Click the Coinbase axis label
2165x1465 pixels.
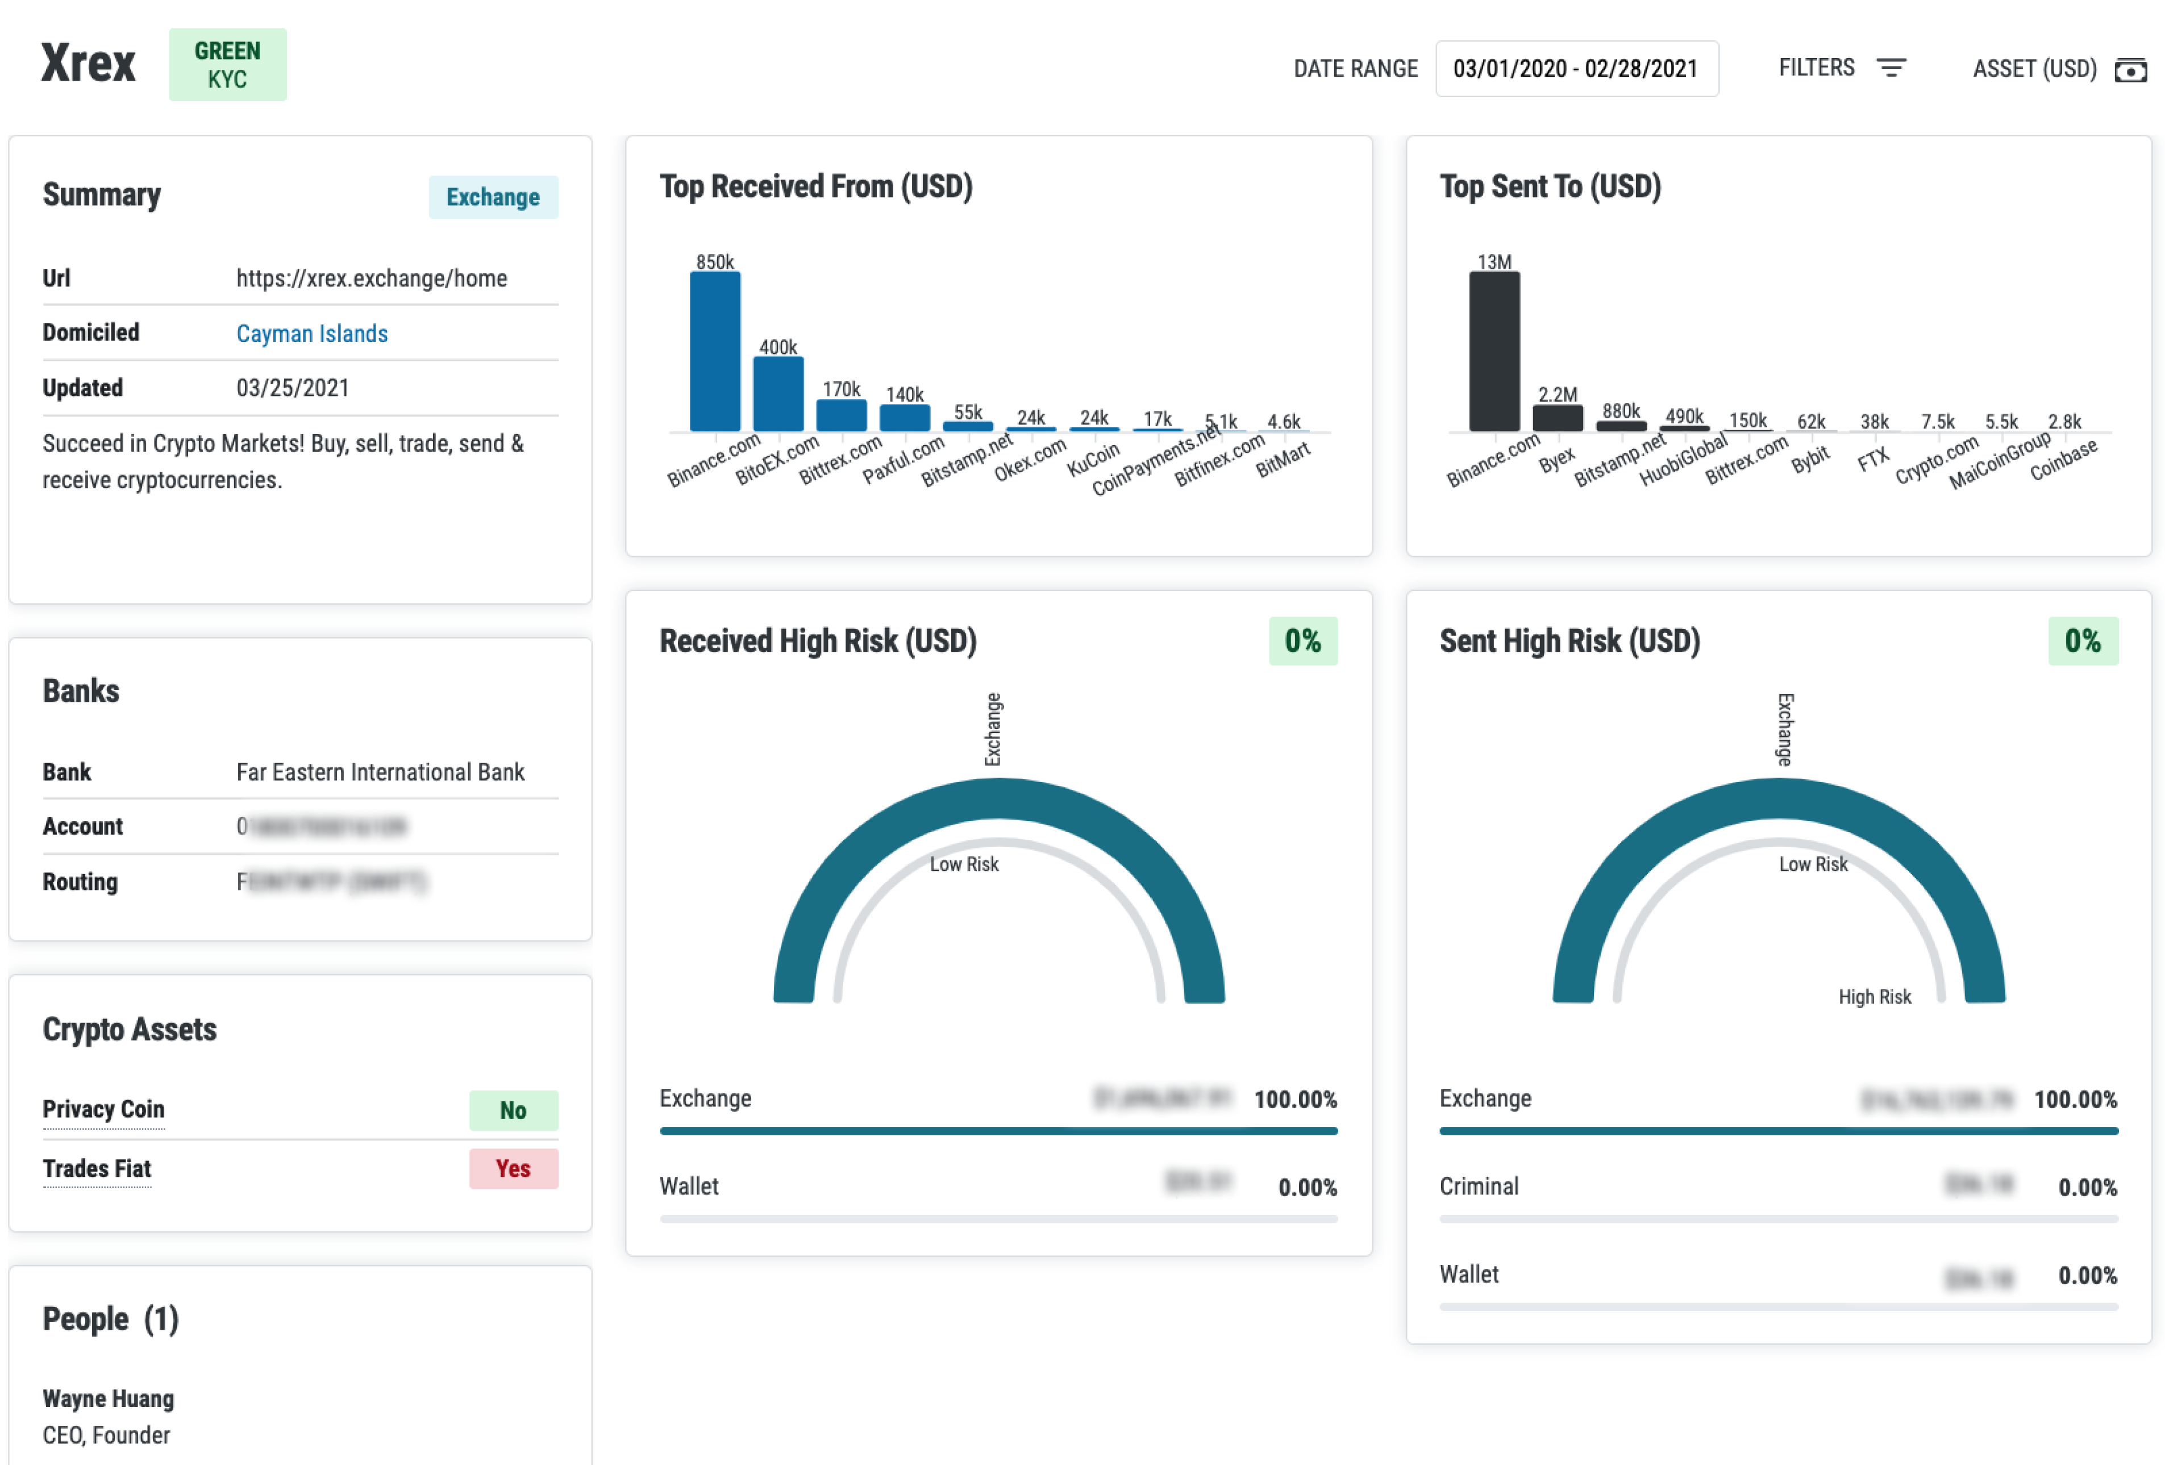(2063, 459)
